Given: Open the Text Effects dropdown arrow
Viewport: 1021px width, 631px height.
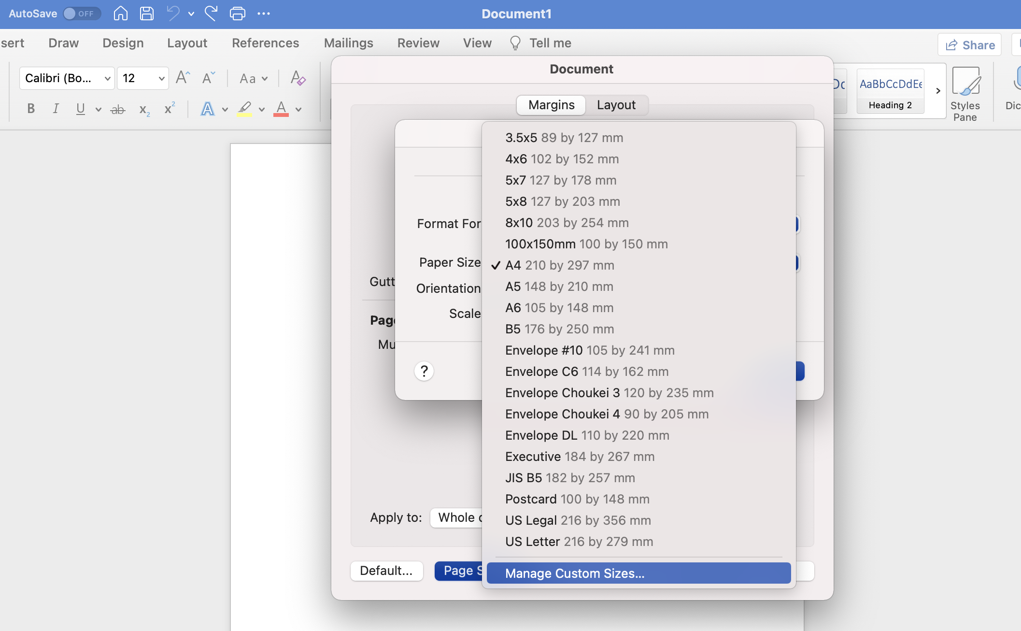Looking at the screenshot, I should click(225, 109).
